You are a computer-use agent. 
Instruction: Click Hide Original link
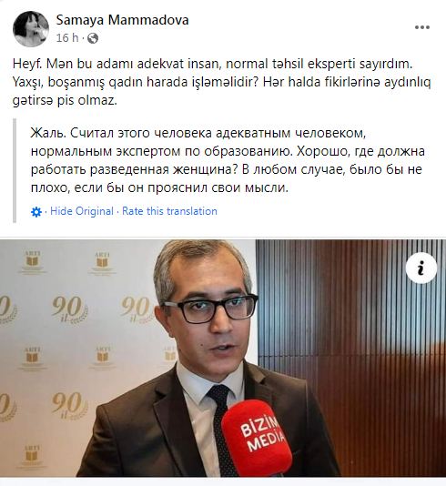82,211
